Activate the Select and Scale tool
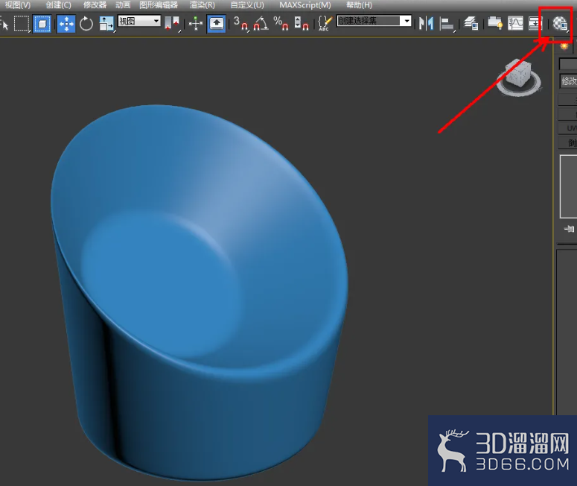Viewport: 577px width, 486px height. [107, 24]
